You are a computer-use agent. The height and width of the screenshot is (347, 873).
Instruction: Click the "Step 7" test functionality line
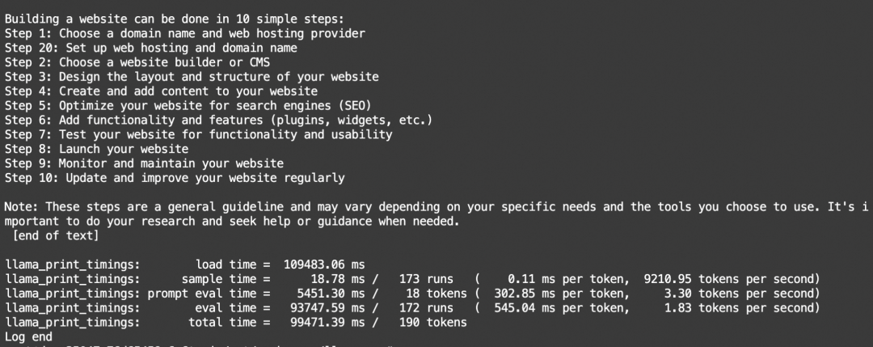(198, 134)
